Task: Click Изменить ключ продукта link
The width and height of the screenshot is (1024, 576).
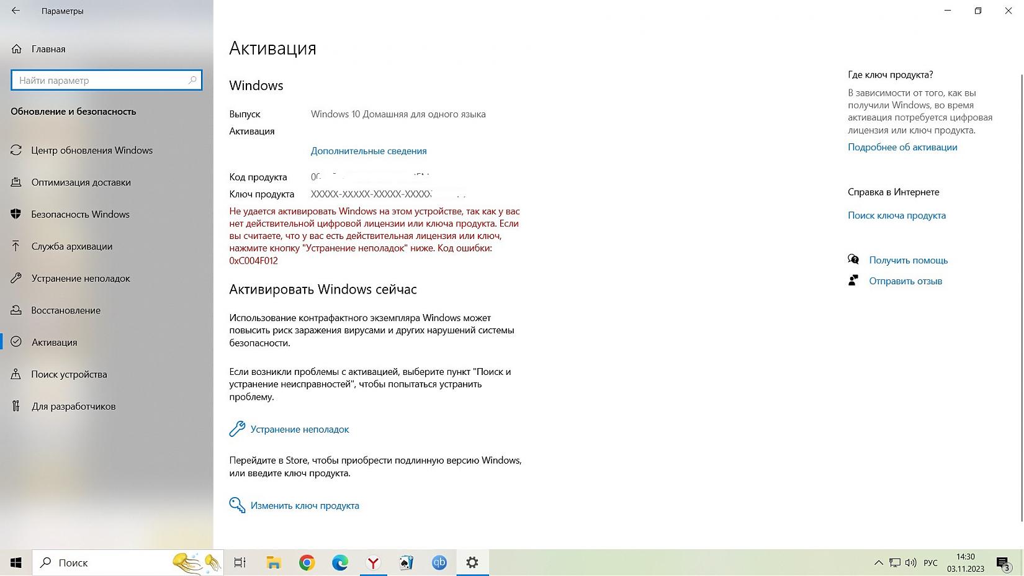Action: (x=304, y=506)
